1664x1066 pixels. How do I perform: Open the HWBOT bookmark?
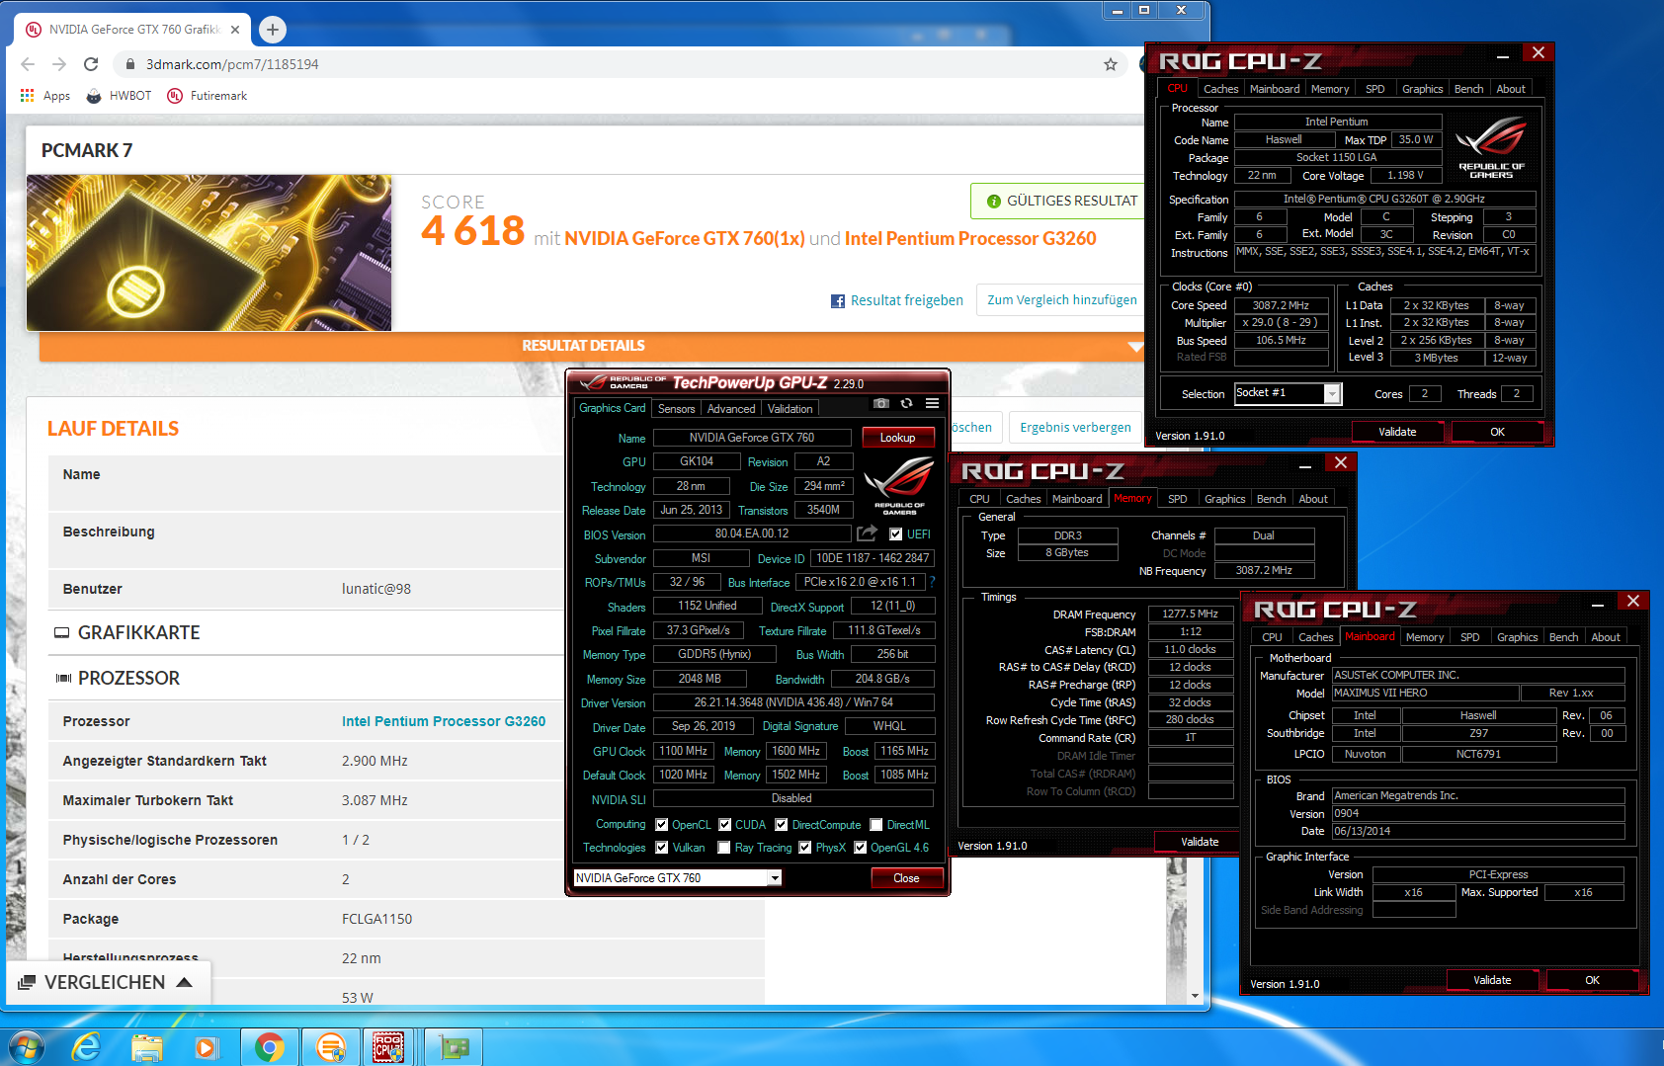[119, 96]
